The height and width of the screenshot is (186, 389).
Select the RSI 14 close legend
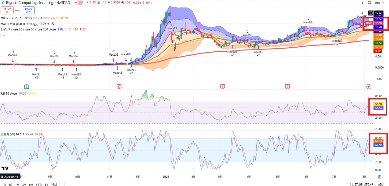pyautogui.click(x=9, y=94)
